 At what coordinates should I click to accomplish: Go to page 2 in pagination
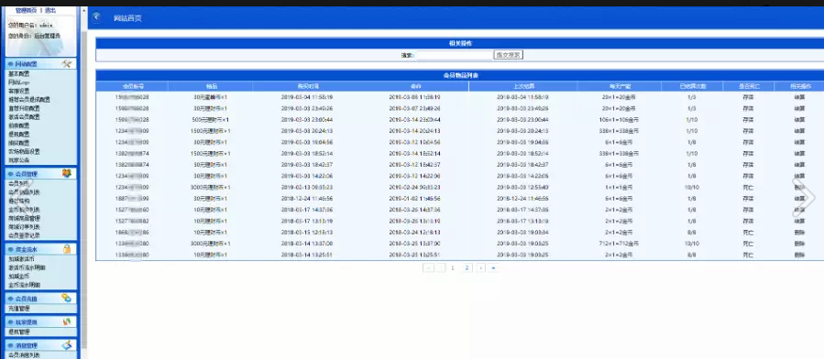coord(467,267)
